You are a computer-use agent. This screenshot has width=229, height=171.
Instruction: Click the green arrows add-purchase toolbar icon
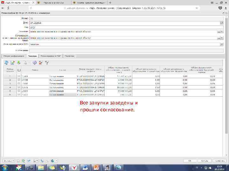[19, 63]
